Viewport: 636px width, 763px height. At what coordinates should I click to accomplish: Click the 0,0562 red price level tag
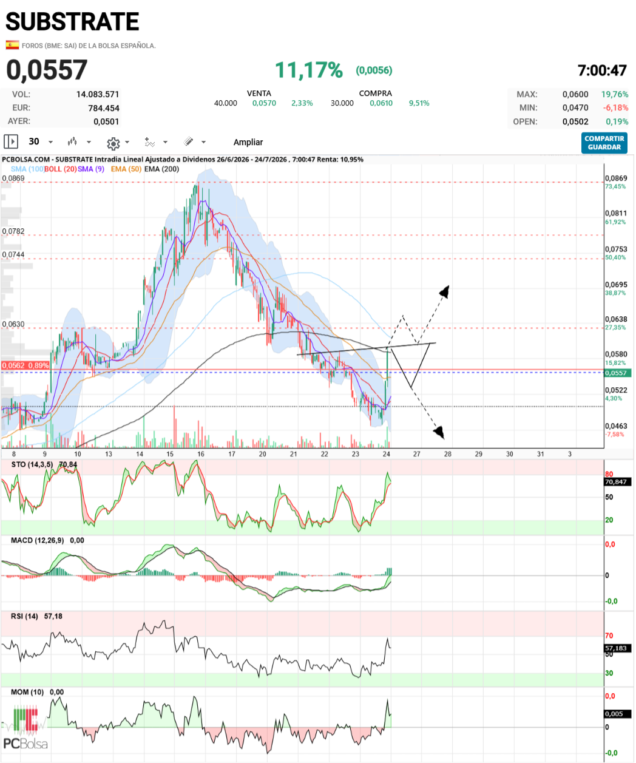tap(25, 365)
